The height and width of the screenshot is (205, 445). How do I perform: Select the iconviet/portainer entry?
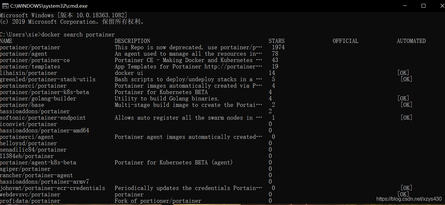[x=29, y=124]
